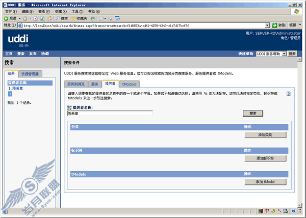The height and width of the screenshot is (218, 306).
Task: Expand the 链接 links toolbar chevron
Action: tap(300, 25)
